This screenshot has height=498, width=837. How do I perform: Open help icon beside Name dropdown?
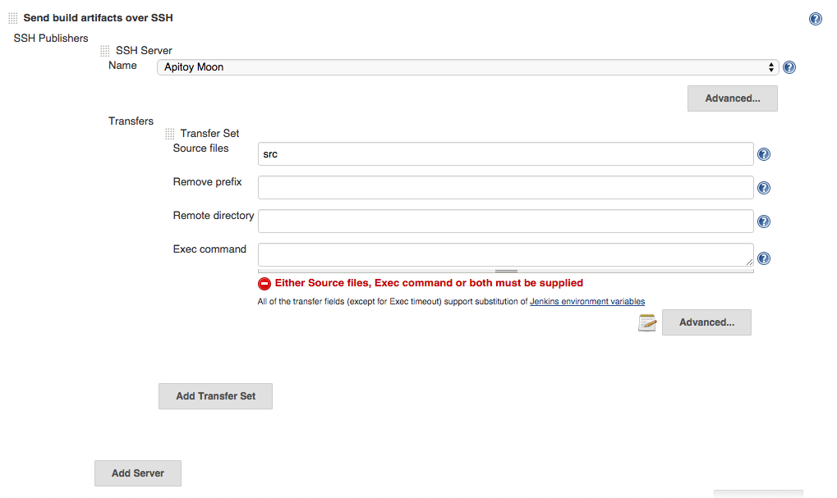point(789,67)
